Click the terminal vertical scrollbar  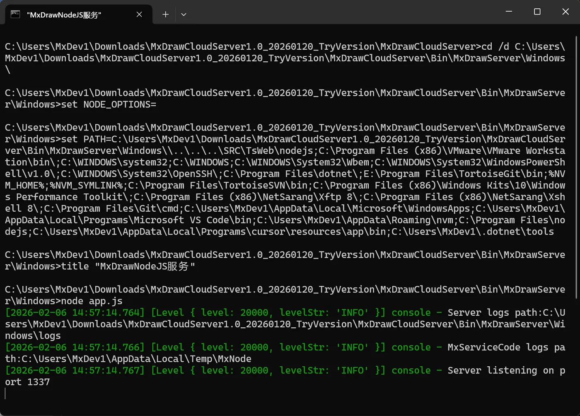(576, 167)
